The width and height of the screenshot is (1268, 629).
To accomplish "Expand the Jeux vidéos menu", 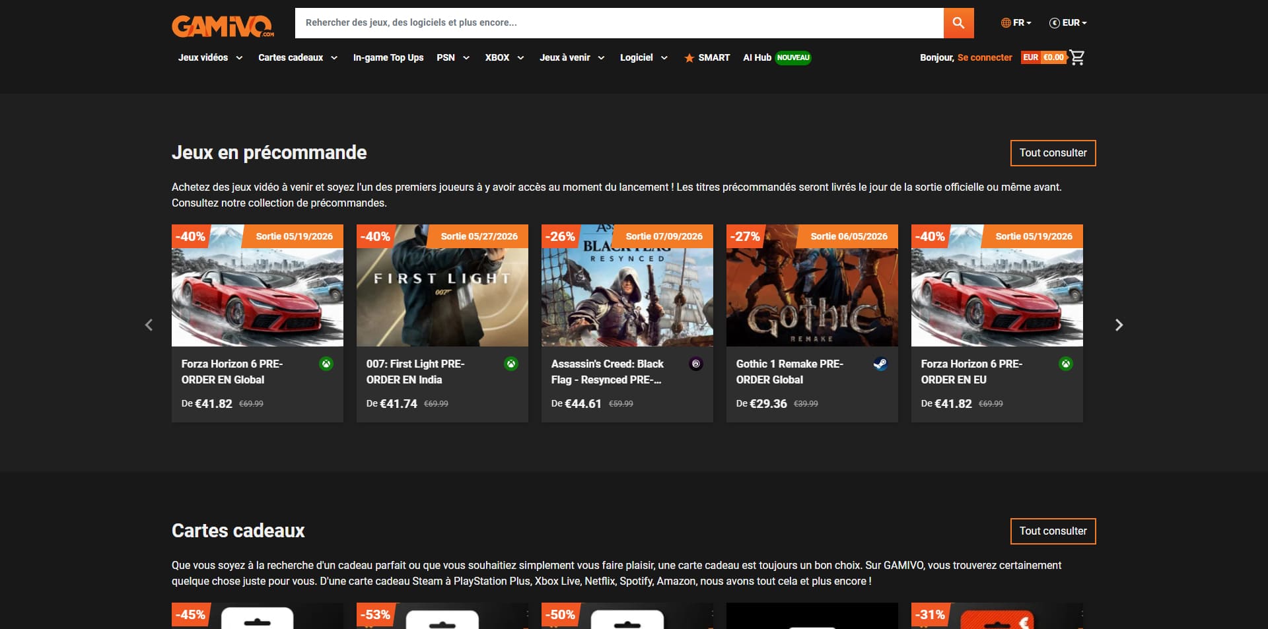I will [x=210, y=57].
